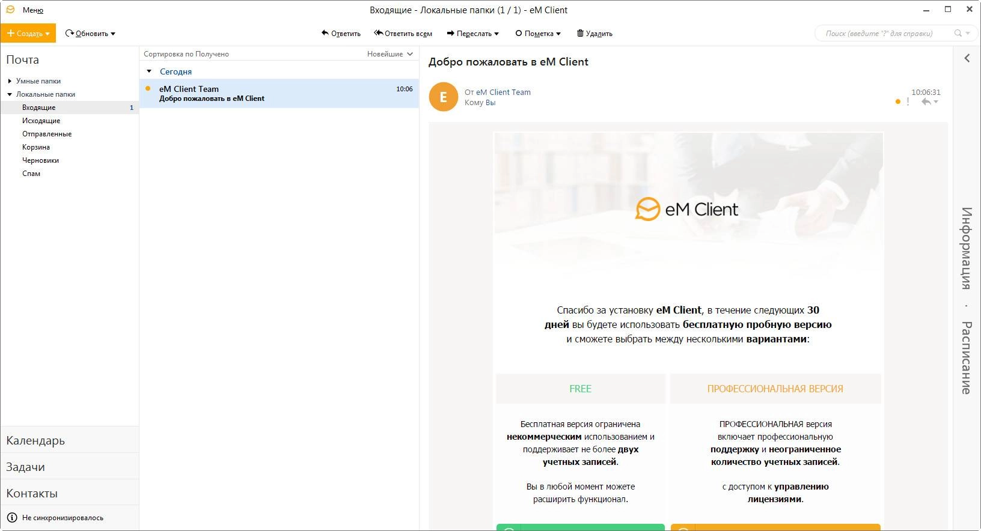Expand the right sidebar chevron

[967, 58]
